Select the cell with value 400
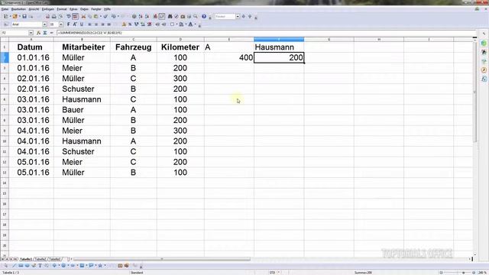This screenshot has height=275, width=489. (229, 58)
